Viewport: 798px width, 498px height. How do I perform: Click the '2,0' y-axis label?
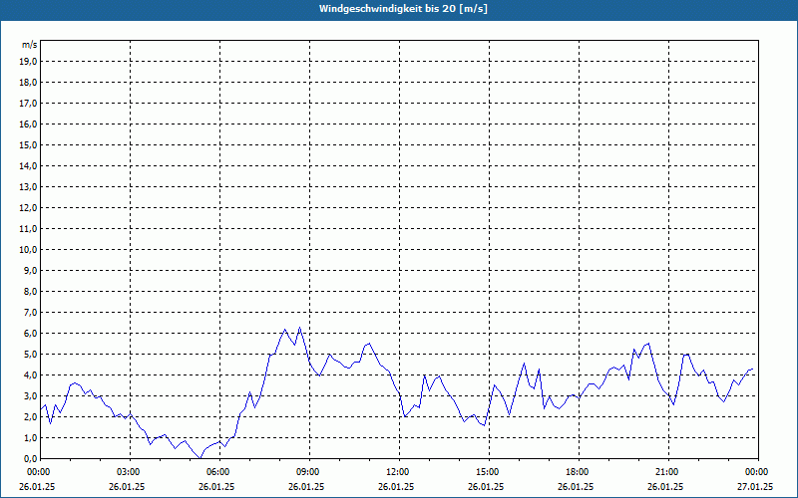pos(30,416)
